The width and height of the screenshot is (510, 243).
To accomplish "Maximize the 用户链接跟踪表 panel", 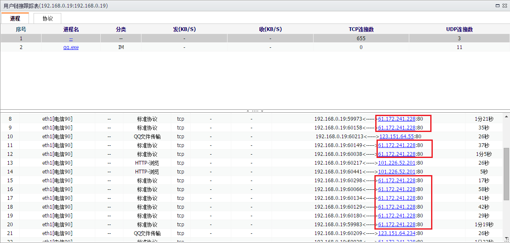I will click(x=497, y=6).
